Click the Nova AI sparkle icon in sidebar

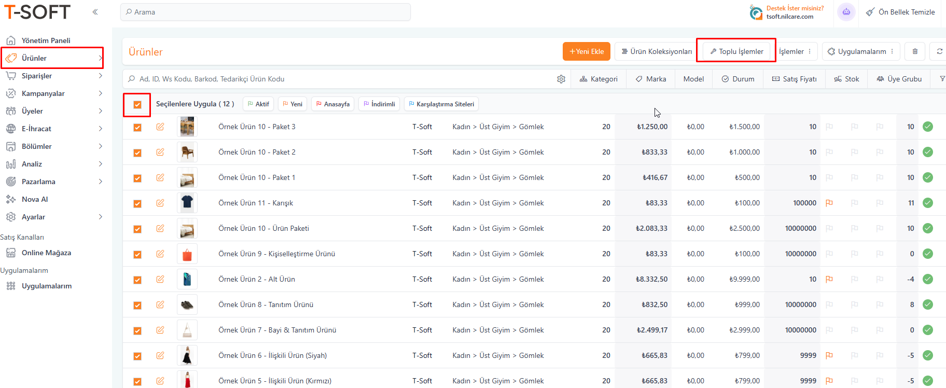click(x=11, y=199)
